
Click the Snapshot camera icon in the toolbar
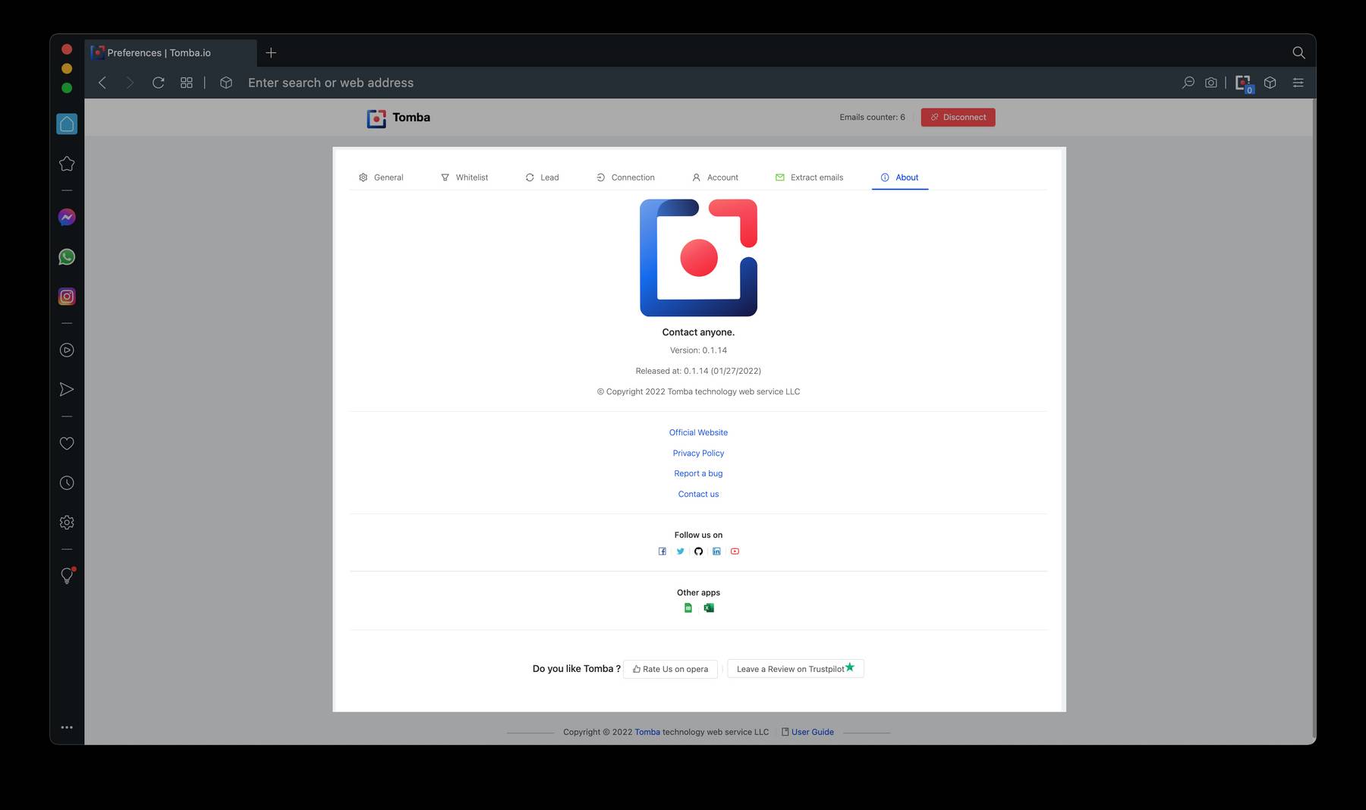[1211, 83]
